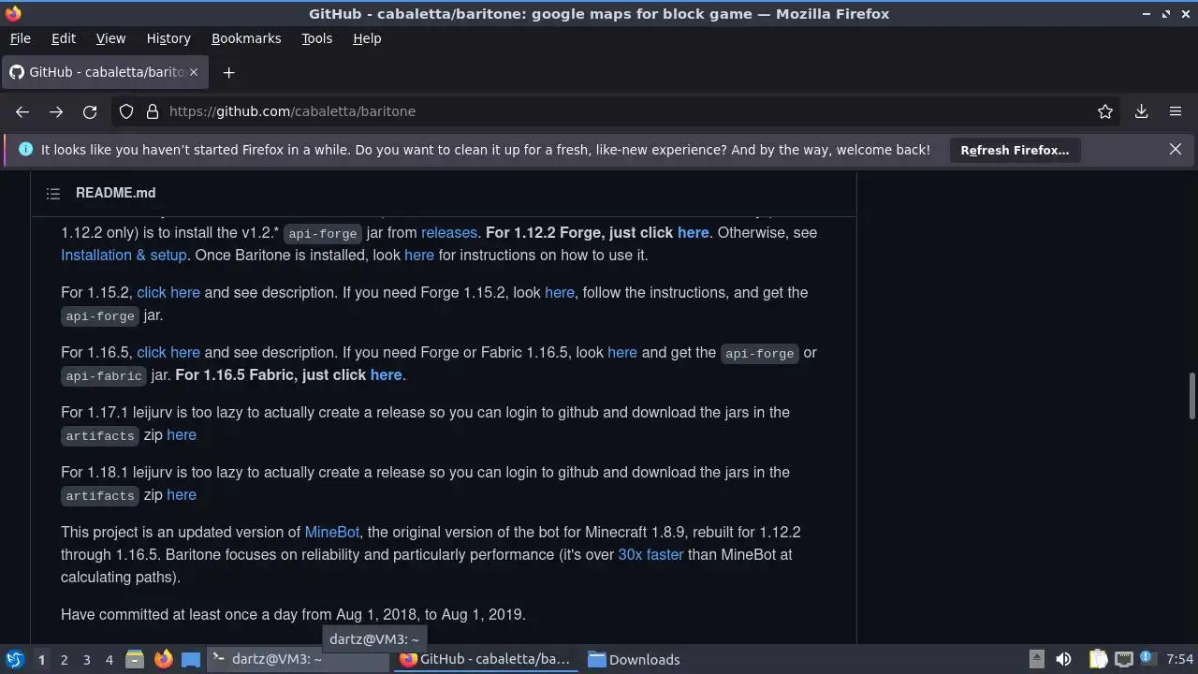Close the GitHub baritone tab
The width and height of the screenshot is (1198, 674).
[194, 72]
